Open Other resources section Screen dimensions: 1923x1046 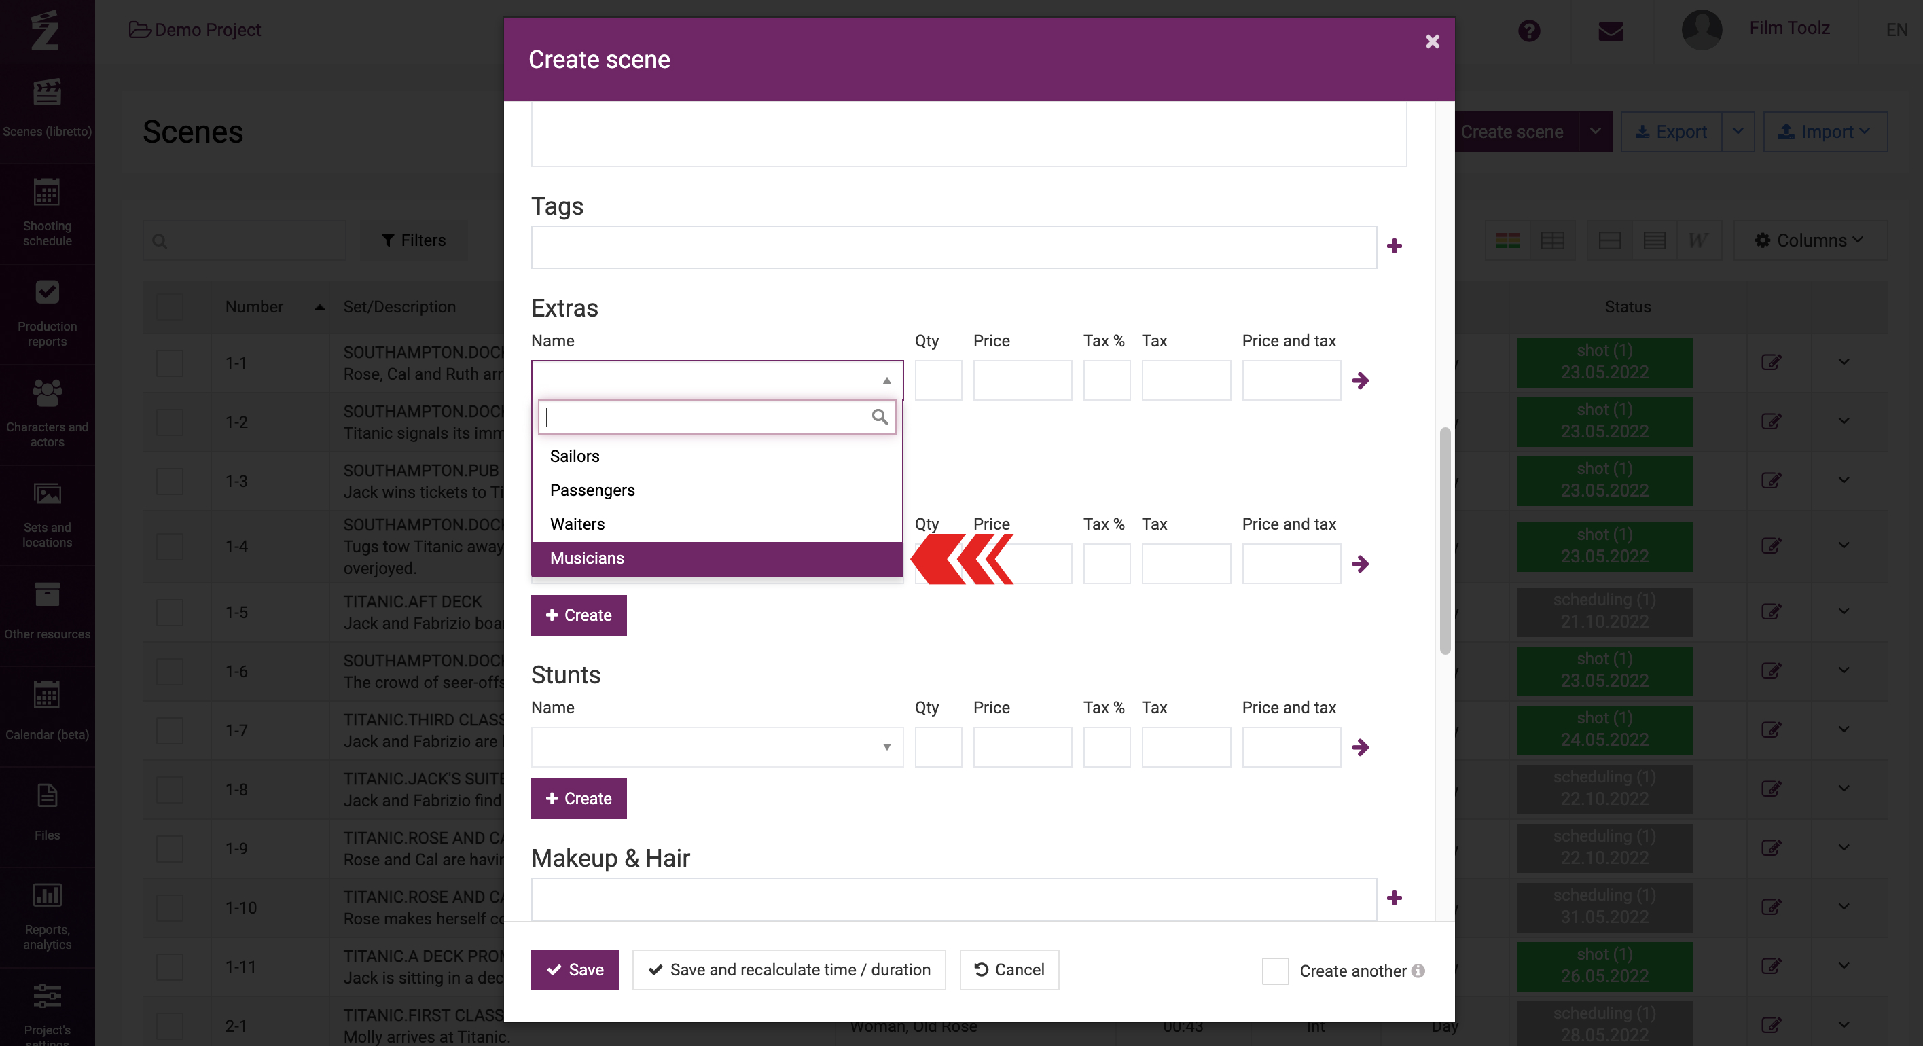pyautogui.click(x=47, y=611)
